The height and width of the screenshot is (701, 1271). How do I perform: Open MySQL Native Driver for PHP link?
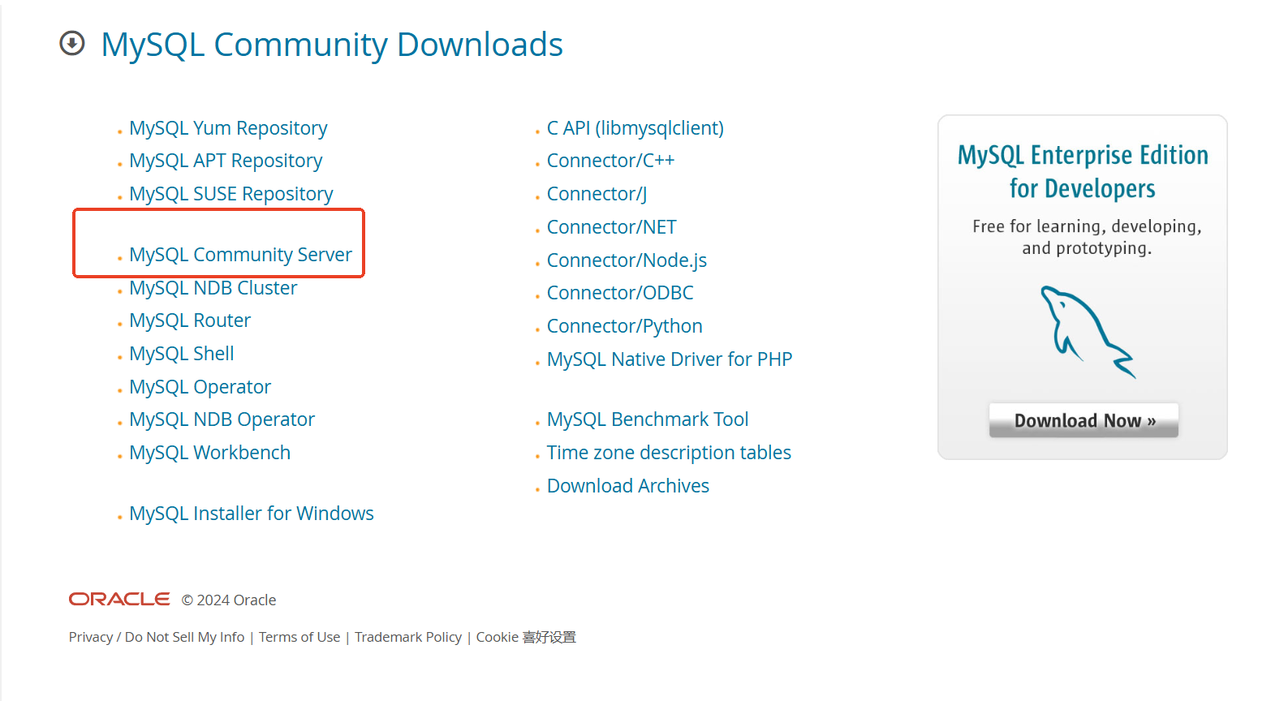pyautogui.click(x=670, y=359)
